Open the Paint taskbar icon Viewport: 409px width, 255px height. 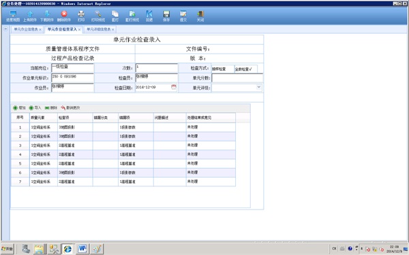97,249
